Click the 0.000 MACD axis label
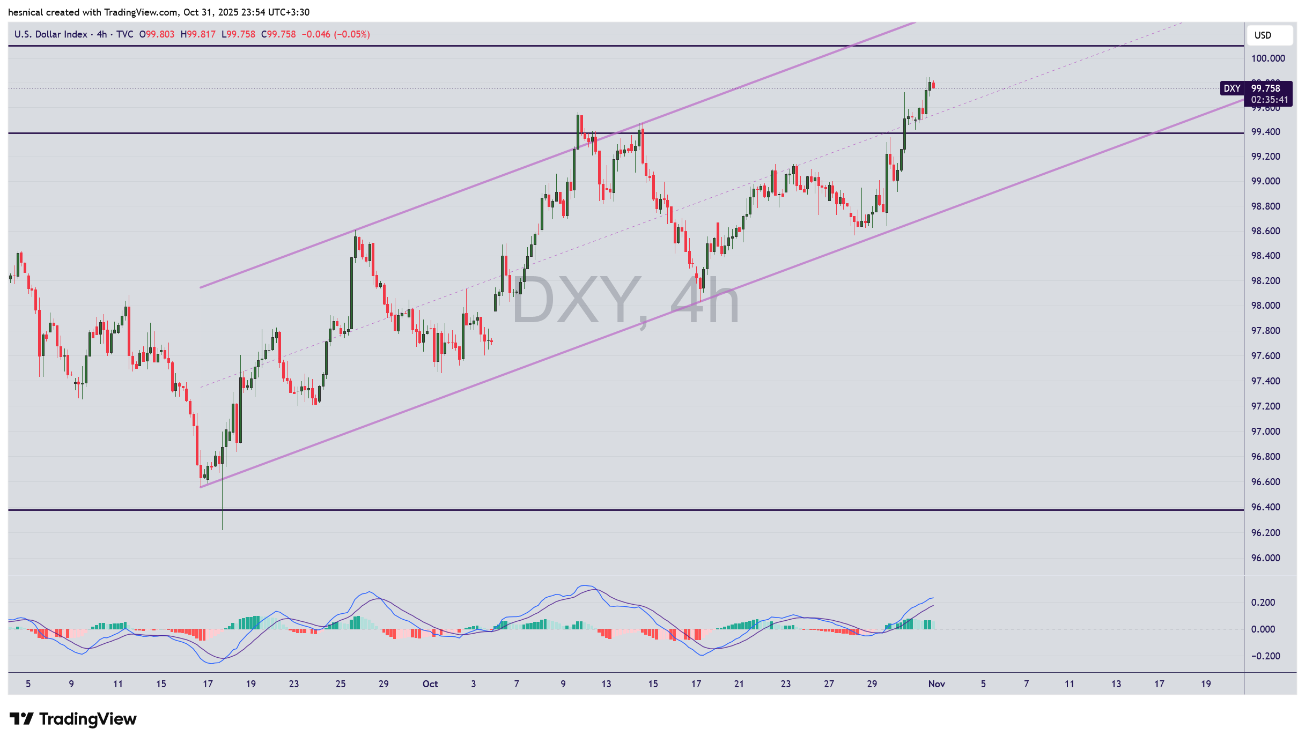1305x743 pixels. pos(1263,629)
